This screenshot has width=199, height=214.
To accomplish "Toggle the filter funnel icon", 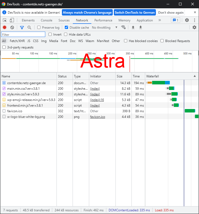I will pyautogui.click(x=22, y=28).
